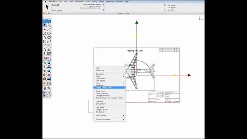Activate the Pan hand tool

pyautogui.click(x=45, y=88)
